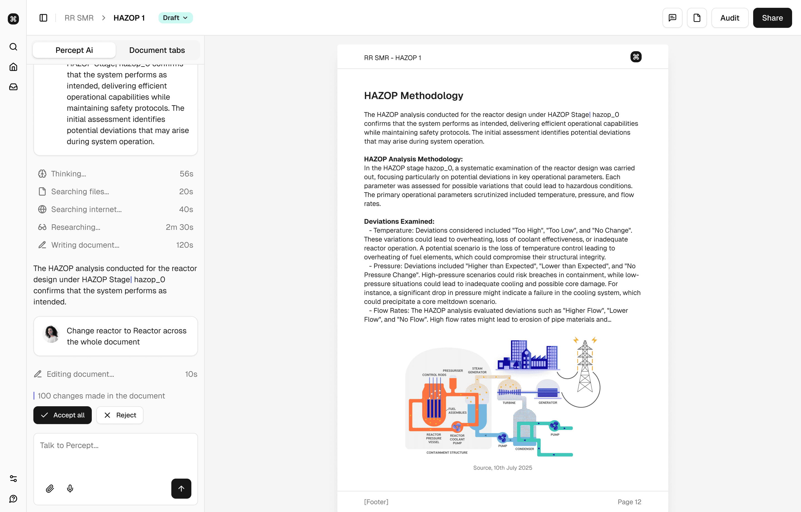Click the settings sliders icon
This screenshot has width=801, height=512.
(x=13, y=478)
